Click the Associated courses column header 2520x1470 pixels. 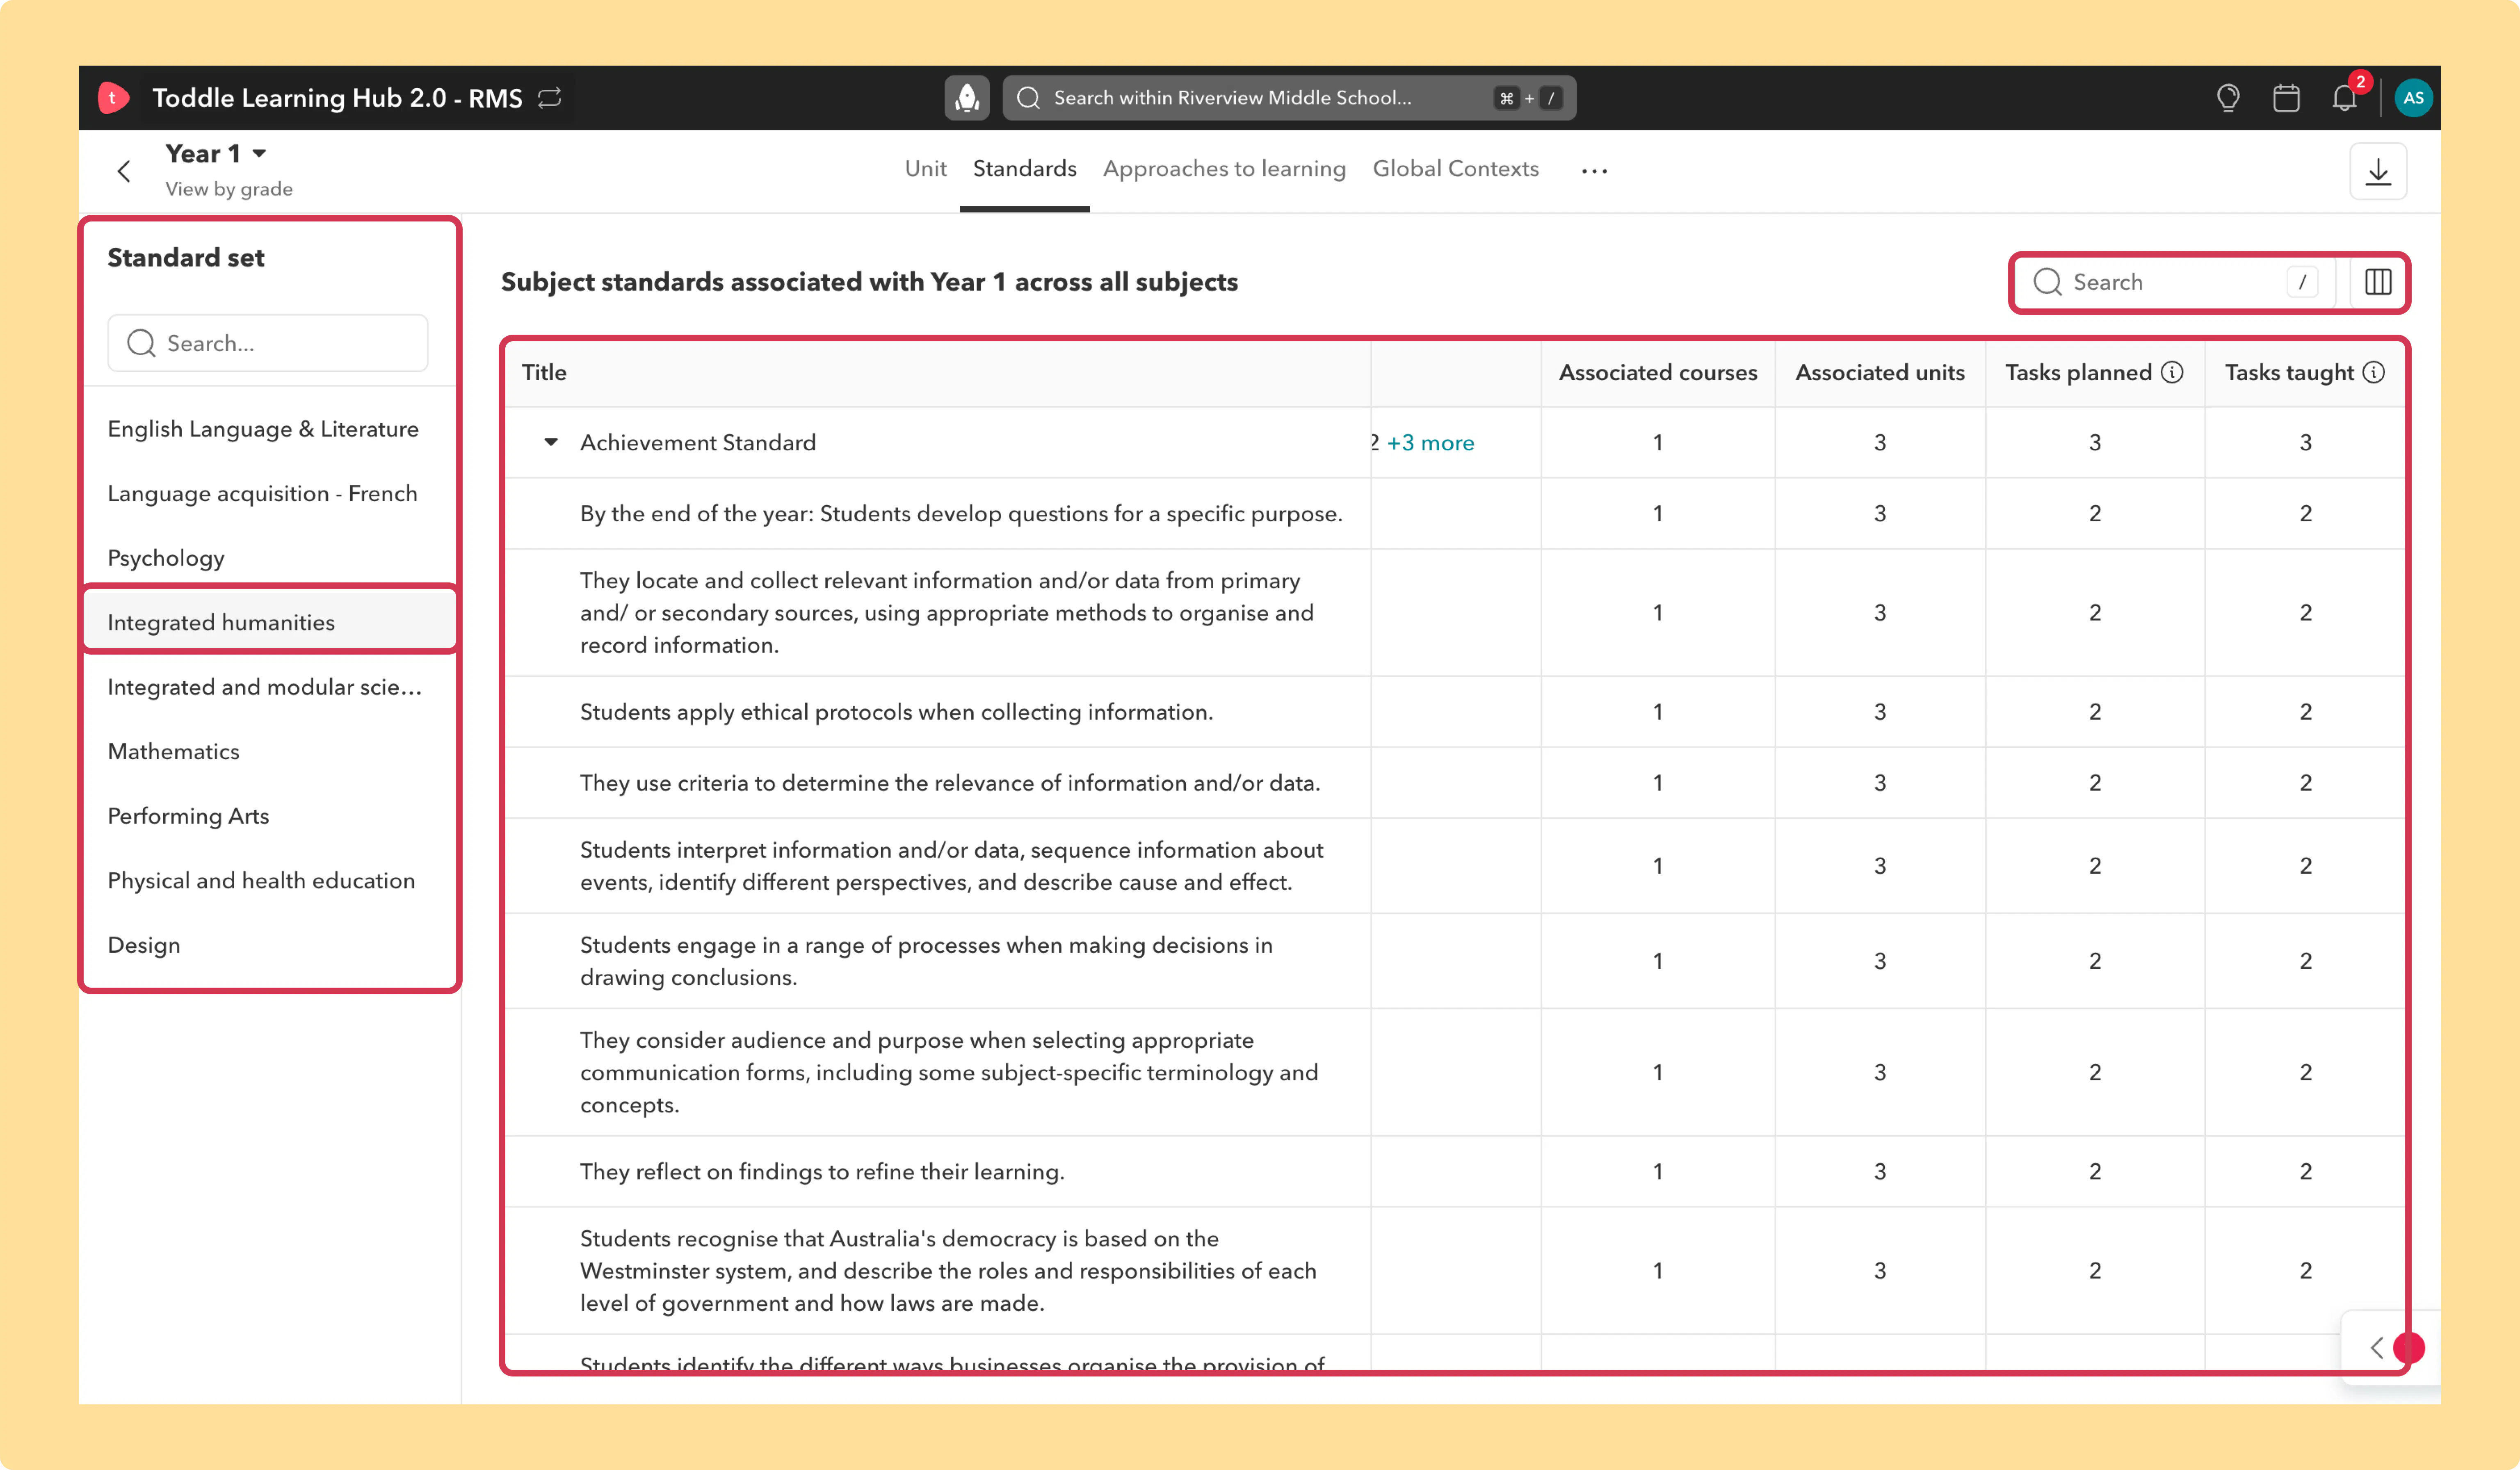click(1657, 373)
